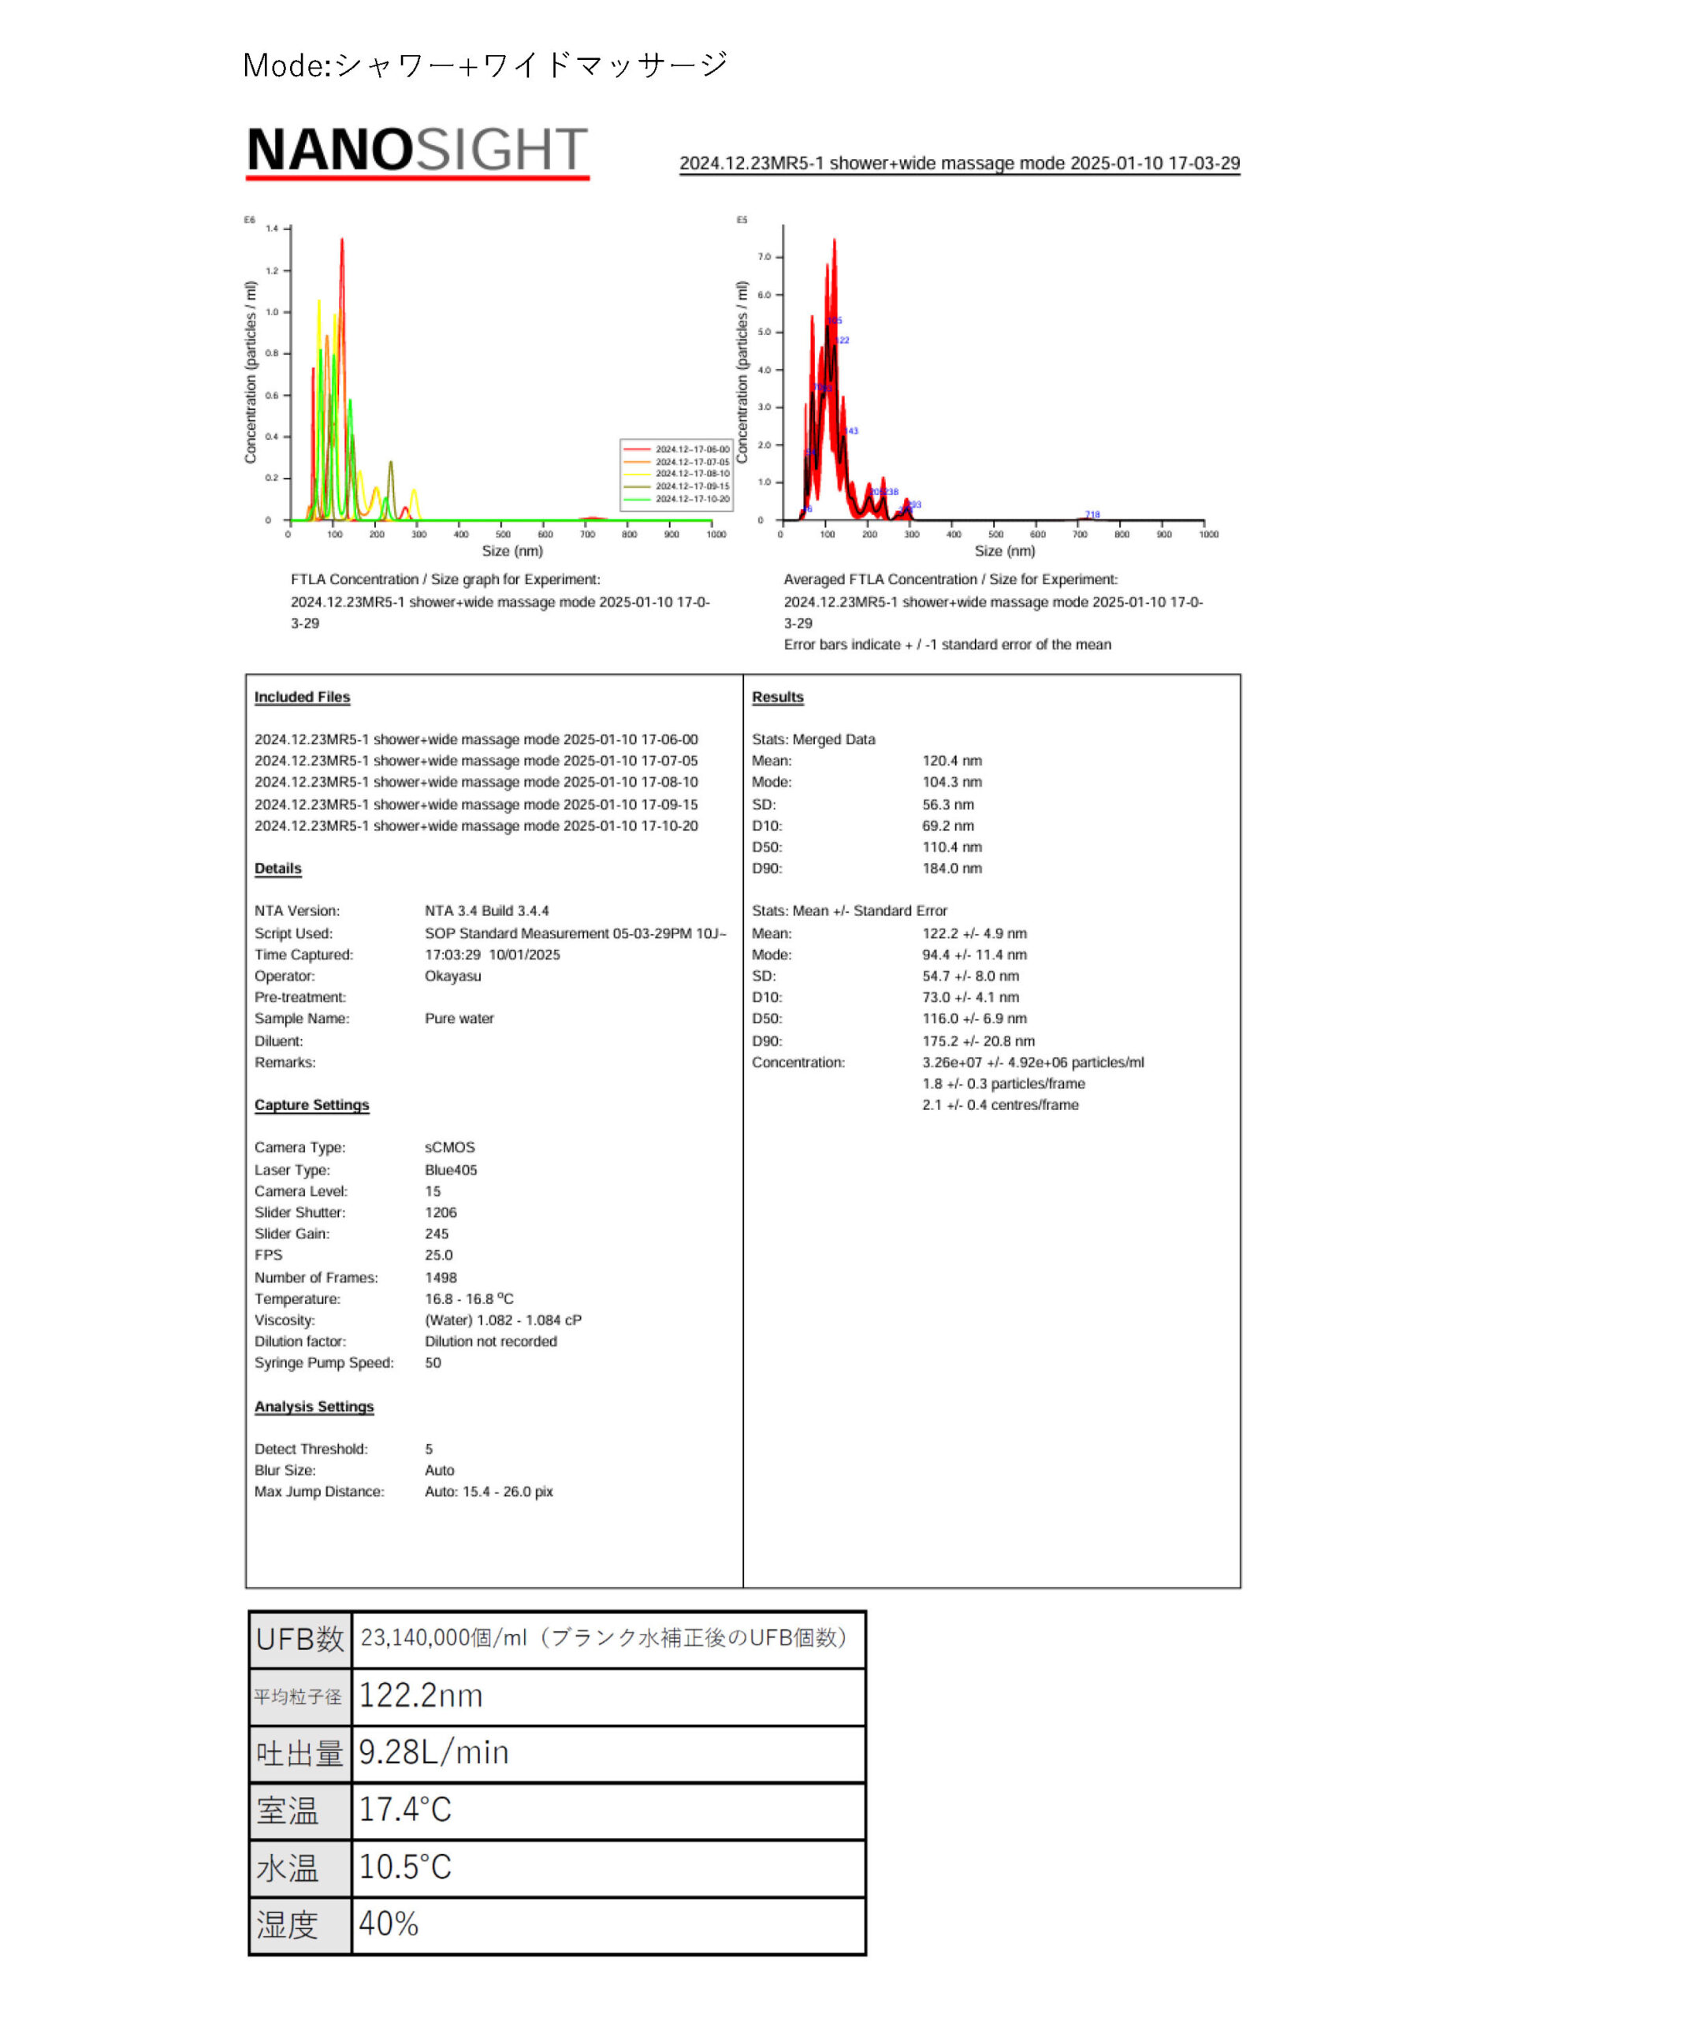Click the Mode:シャワー+ワイドマッサージ heading

coord(485,65)
